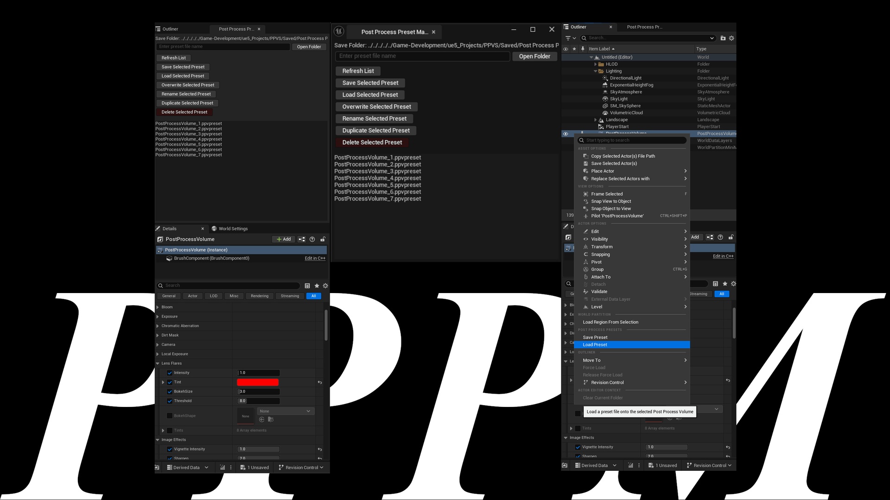Click the new folder icon beside Outliner search
The image size is (890, 500).
tap(723, 38)
